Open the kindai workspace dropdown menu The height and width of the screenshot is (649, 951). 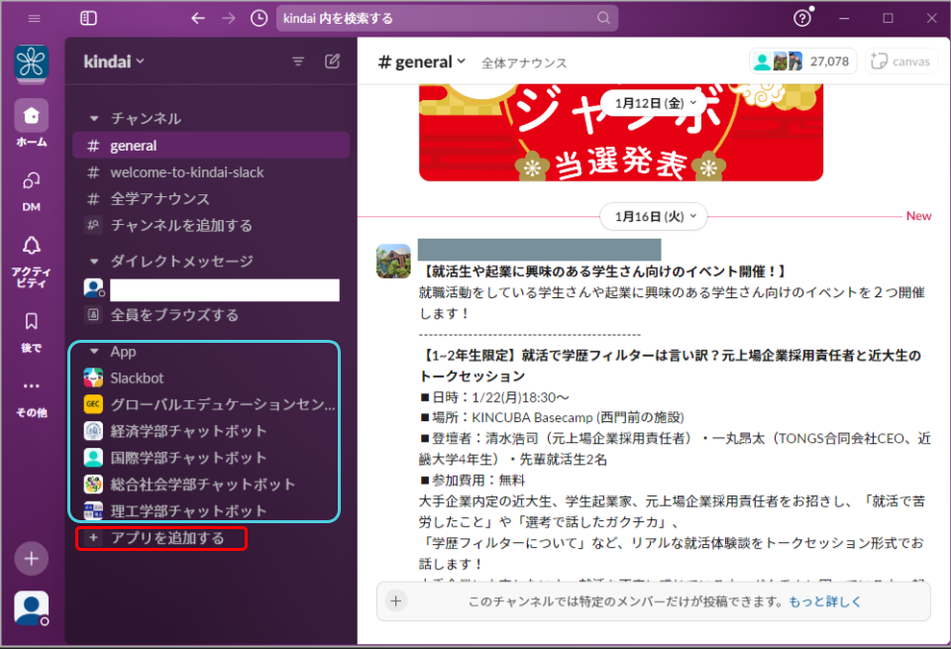click(114, 61)
